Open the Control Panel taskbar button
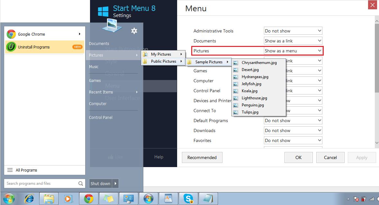 129,199
